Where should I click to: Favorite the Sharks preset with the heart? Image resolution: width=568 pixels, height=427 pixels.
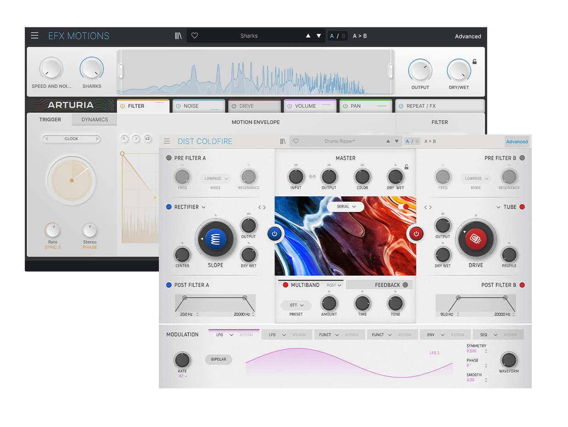click(x=195, y=36)
